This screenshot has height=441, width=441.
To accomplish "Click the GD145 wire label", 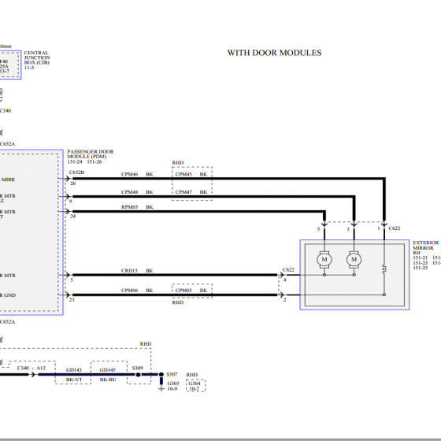I will [x=107, y=370].
